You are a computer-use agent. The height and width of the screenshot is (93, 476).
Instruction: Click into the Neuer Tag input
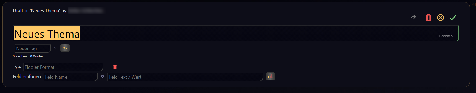pos(33,48)
